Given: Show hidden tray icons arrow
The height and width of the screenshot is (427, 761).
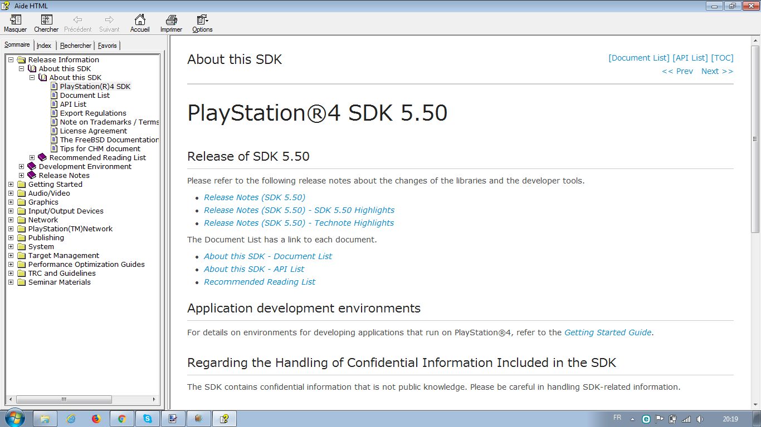Looking at the screenshot, I should 632,419.
